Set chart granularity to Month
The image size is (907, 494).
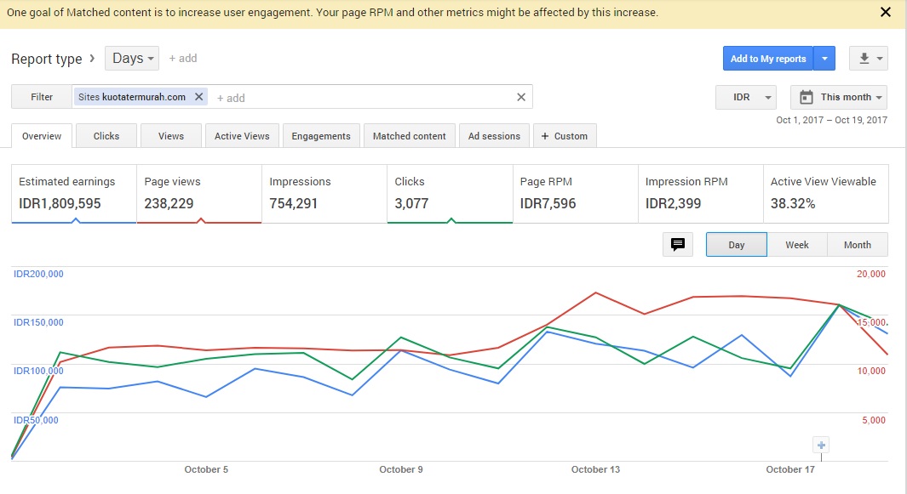(x=858, y=244)
